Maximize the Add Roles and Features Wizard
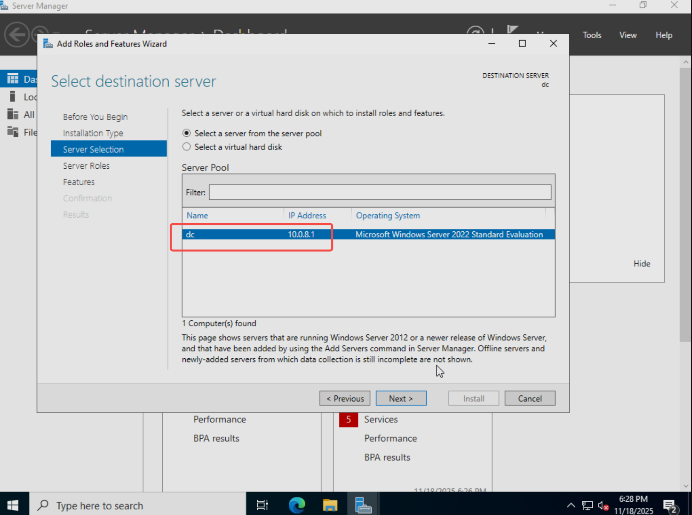692x515 pixels. click(x=522, y=43)
